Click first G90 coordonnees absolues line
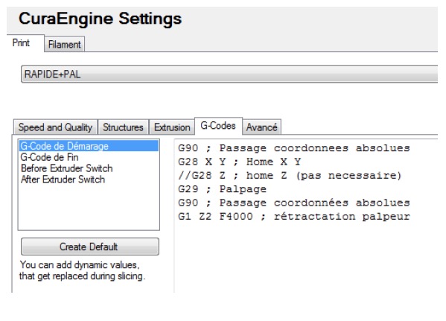The image size is (446, 321). [294, 148]
